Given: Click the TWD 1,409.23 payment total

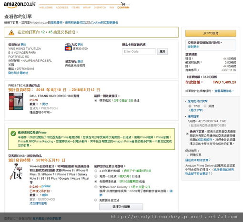Looking at the screenshot, I should click(224, 82).
